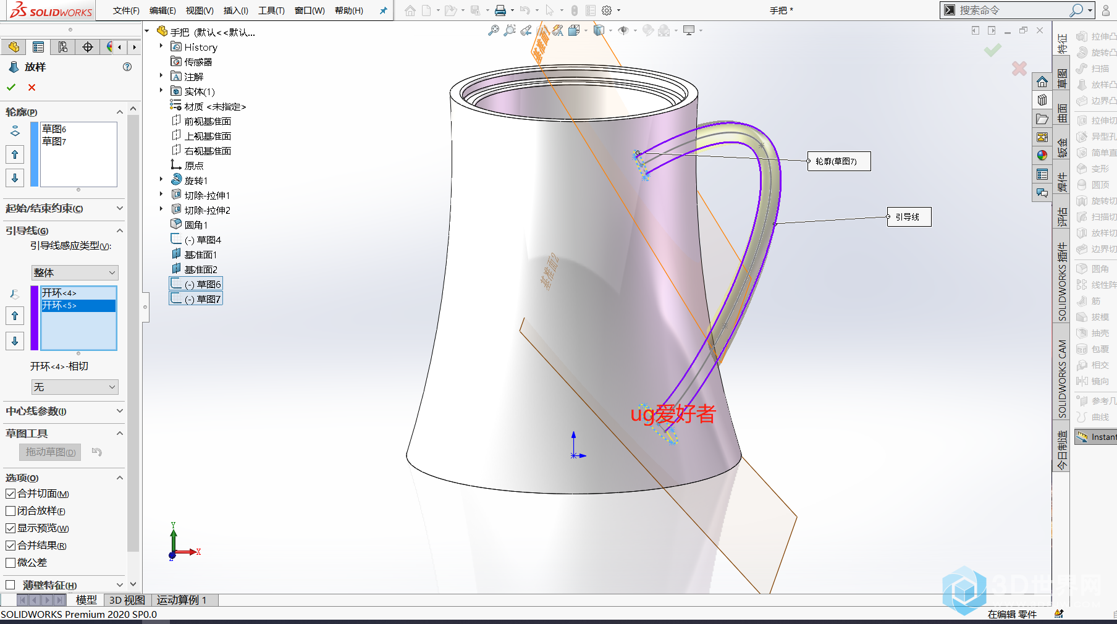The image size is (1117, 624).
Task: Click the PropertyManager vertical scrollbar
Action: coord(133,334)
